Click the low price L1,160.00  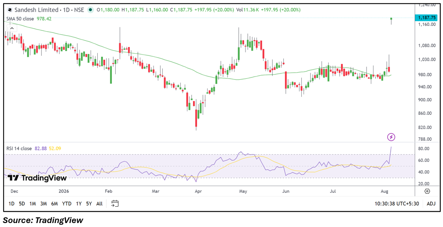(157, 10)
